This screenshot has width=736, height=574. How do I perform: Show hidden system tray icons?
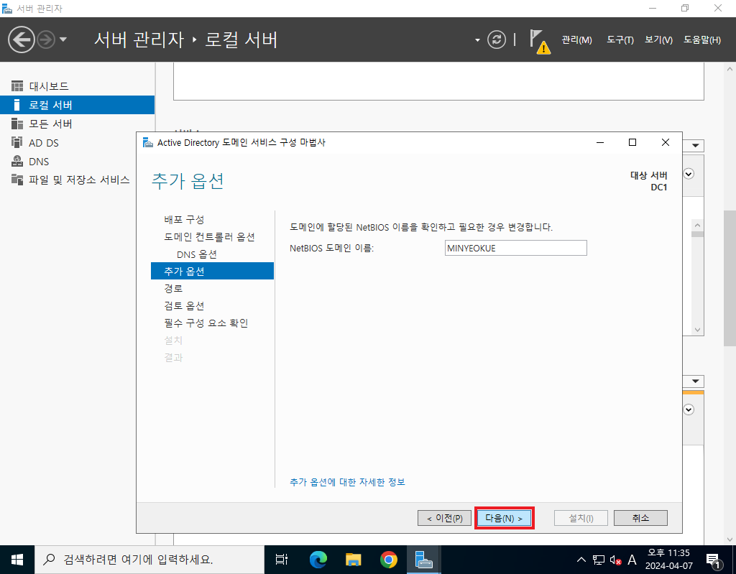(x=581, y=560)
